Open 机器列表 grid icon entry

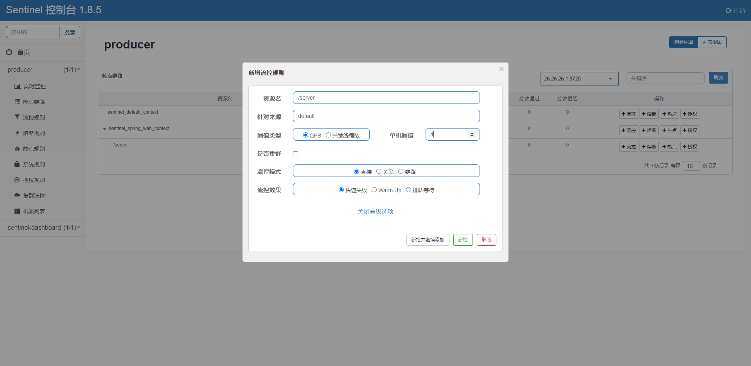[17, 211]
